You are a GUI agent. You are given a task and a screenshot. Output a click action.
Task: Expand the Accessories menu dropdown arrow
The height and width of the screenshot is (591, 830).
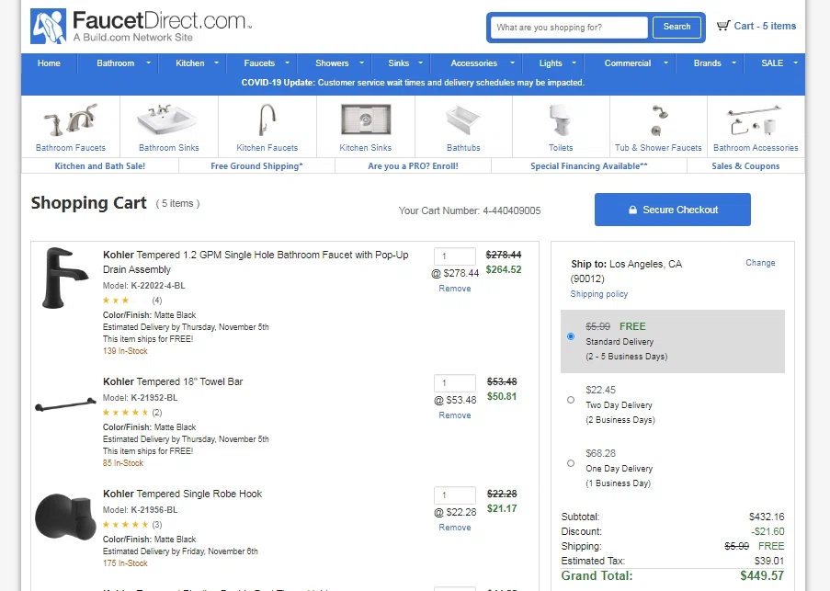pos(512,63)
